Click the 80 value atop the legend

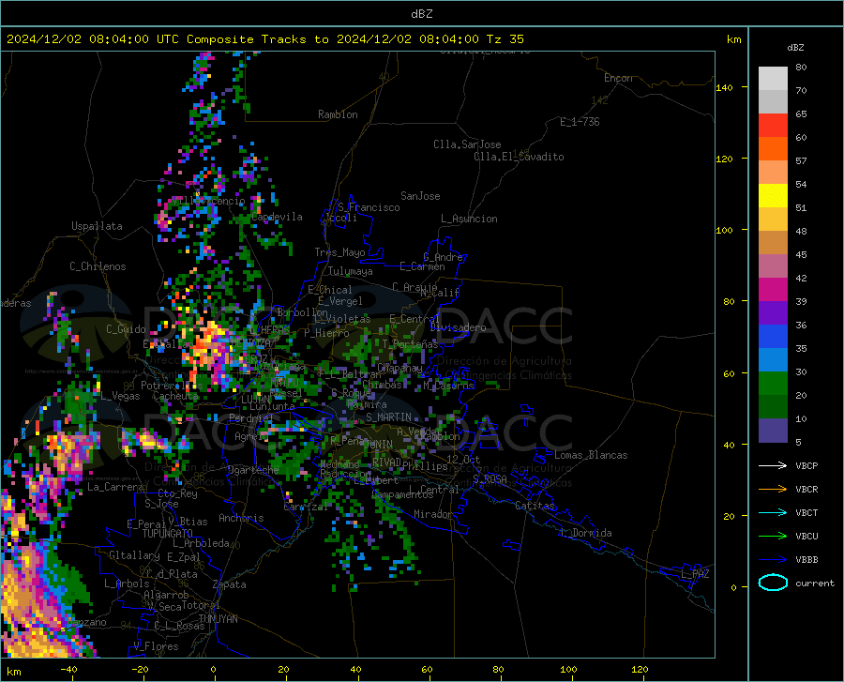(x=801, y=67)
